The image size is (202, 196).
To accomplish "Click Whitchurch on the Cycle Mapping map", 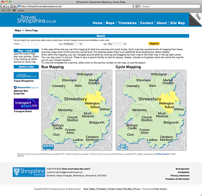I will tap(159, 75).
